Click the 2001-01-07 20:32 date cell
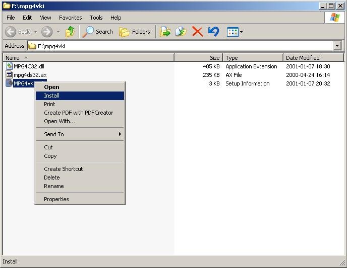The image size is (347, 268). tap(308, 83)
